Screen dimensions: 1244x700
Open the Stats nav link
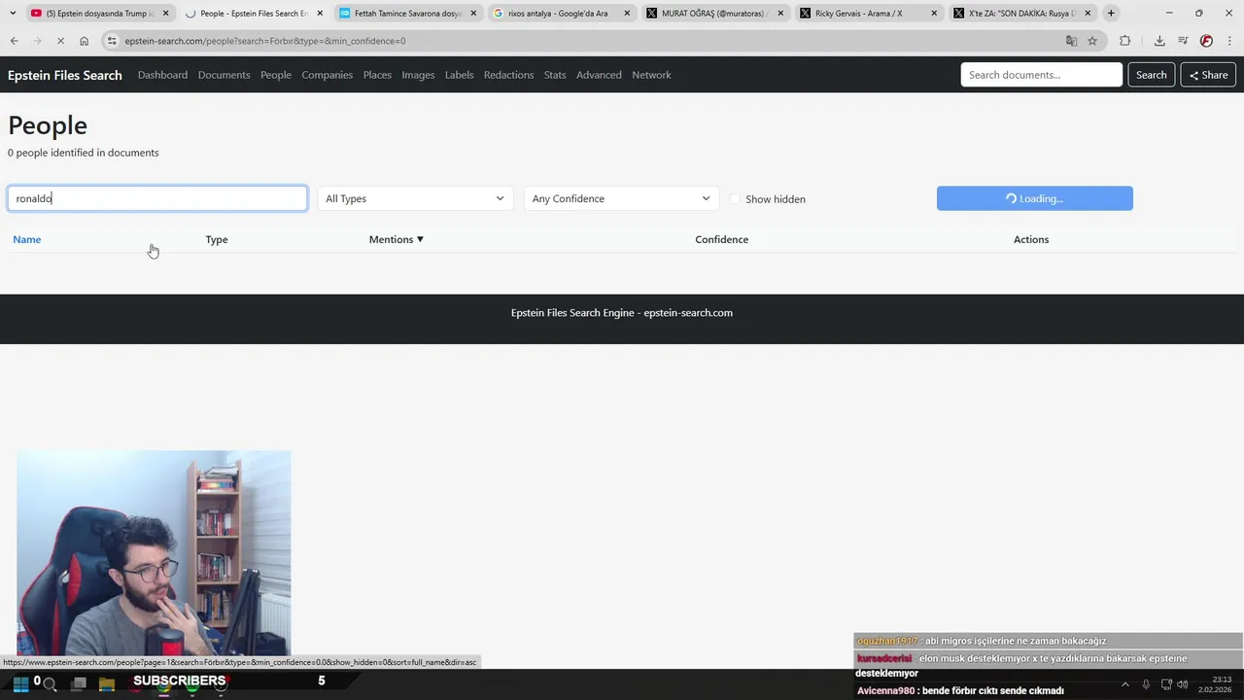pyautogui.click(x=555, y=75)
